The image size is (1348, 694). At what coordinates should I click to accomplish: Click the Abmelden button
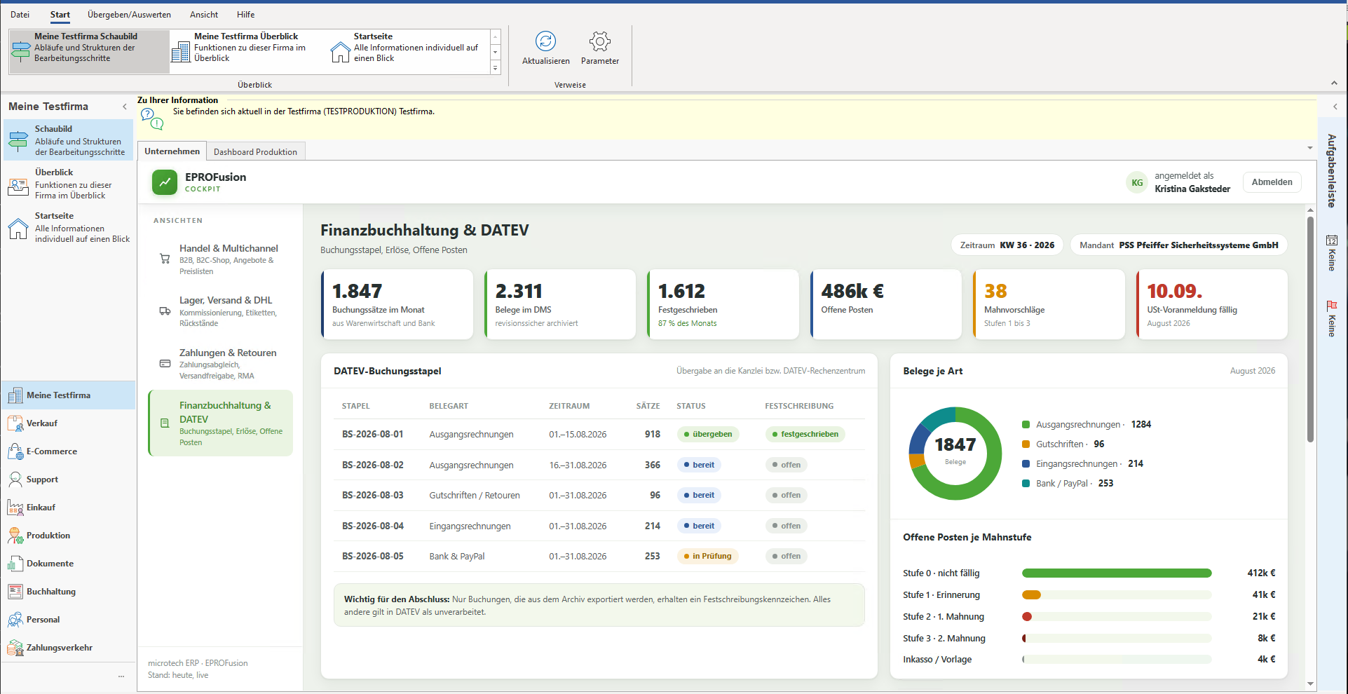[1272, 182]
